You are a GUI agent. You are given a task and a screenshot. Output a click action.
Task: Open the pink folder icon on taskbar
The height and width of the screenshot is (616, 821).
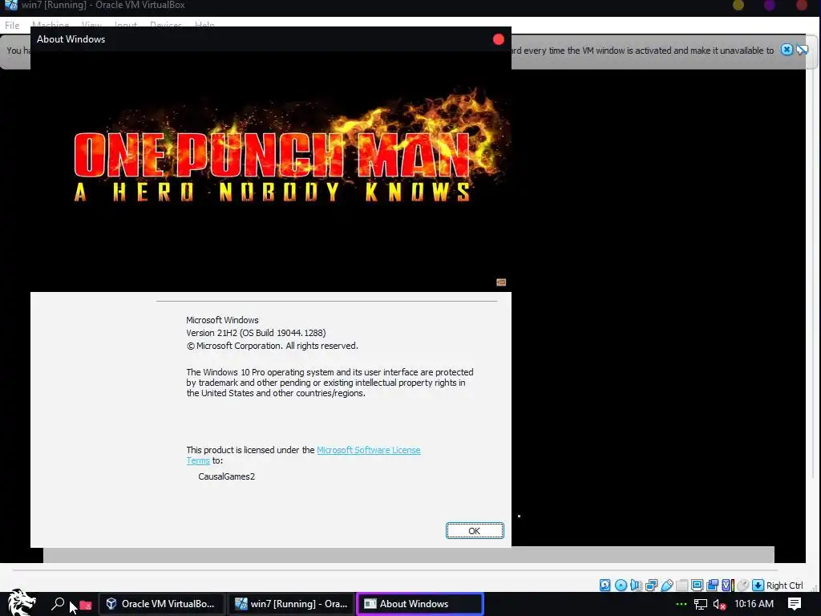(86, 605)
